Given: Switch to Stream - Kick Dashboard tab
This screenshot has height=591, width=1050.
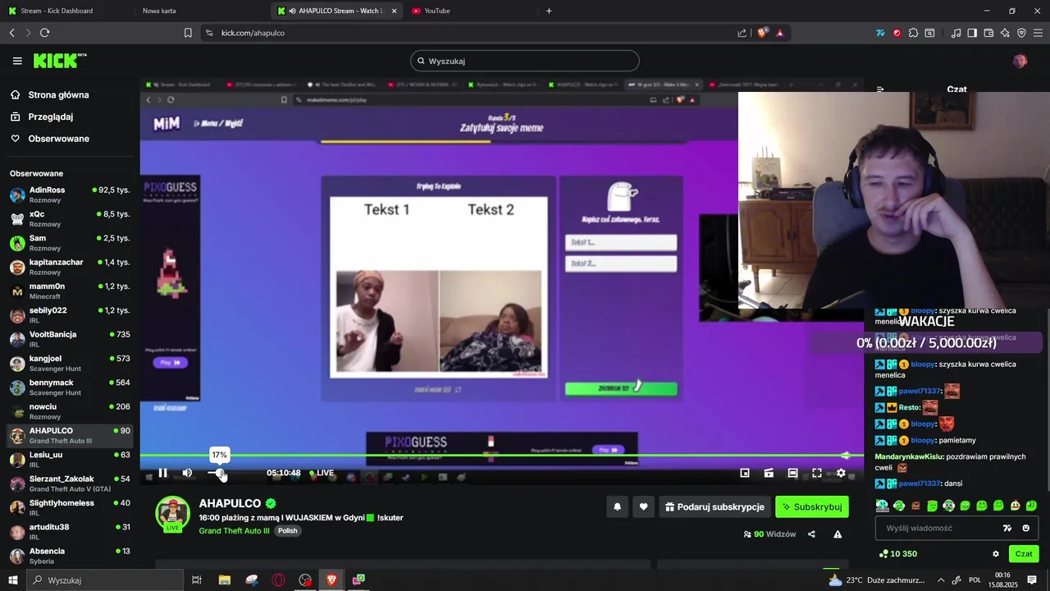Looking at the screenshot, I should click(67, 11).
